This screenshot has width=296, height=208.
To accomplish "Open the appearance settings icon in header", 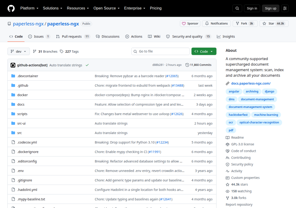I will click(285, 8).
